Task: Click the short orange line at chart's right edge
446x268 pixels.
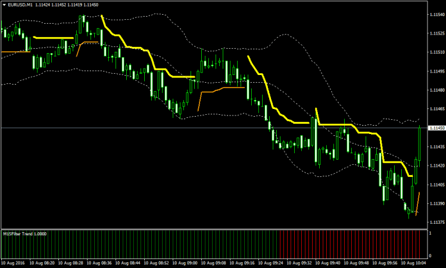Action: [417, 203]
